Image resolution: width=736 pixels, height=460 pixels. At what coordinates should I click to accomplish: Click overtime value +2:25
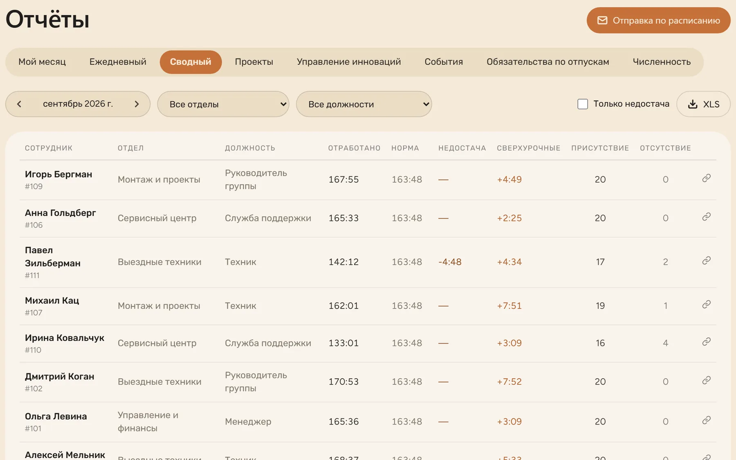[x=509, y=218]
